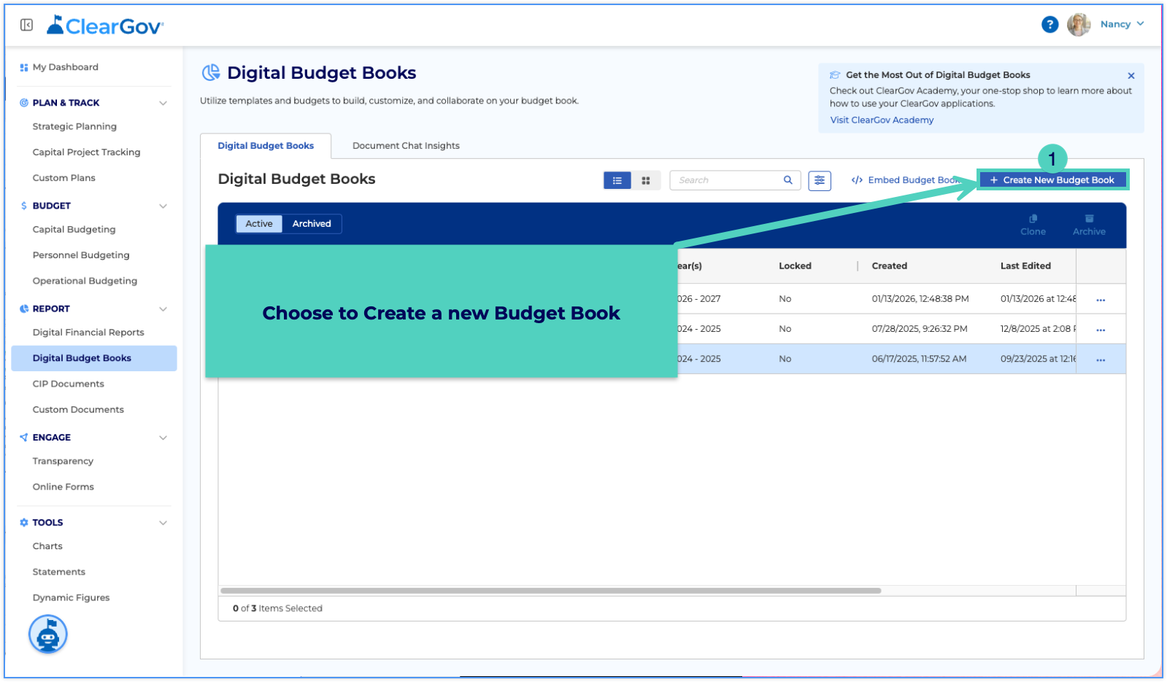Image resolution: width=1167 pixels, height=682 pixels.
Task: Click the BUDGET dollar icon
Action: pos(24,206)
